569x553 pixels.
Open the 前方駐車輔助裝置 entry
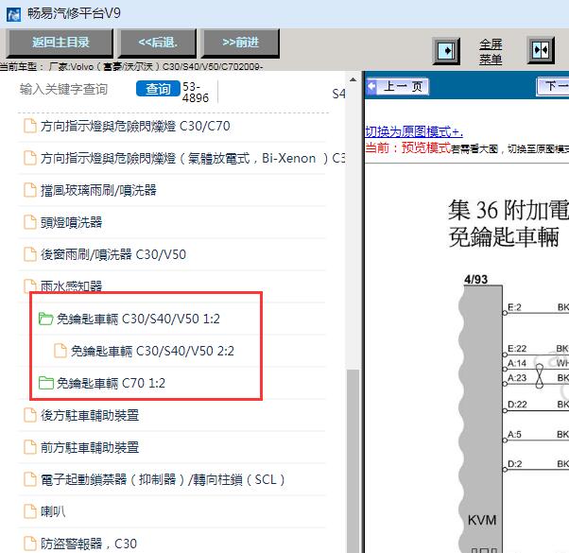click(90, 447)
